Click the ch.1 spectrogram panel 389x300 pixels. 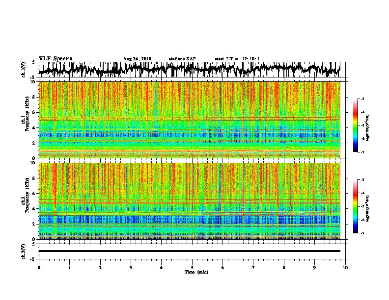tap(190, 120)
